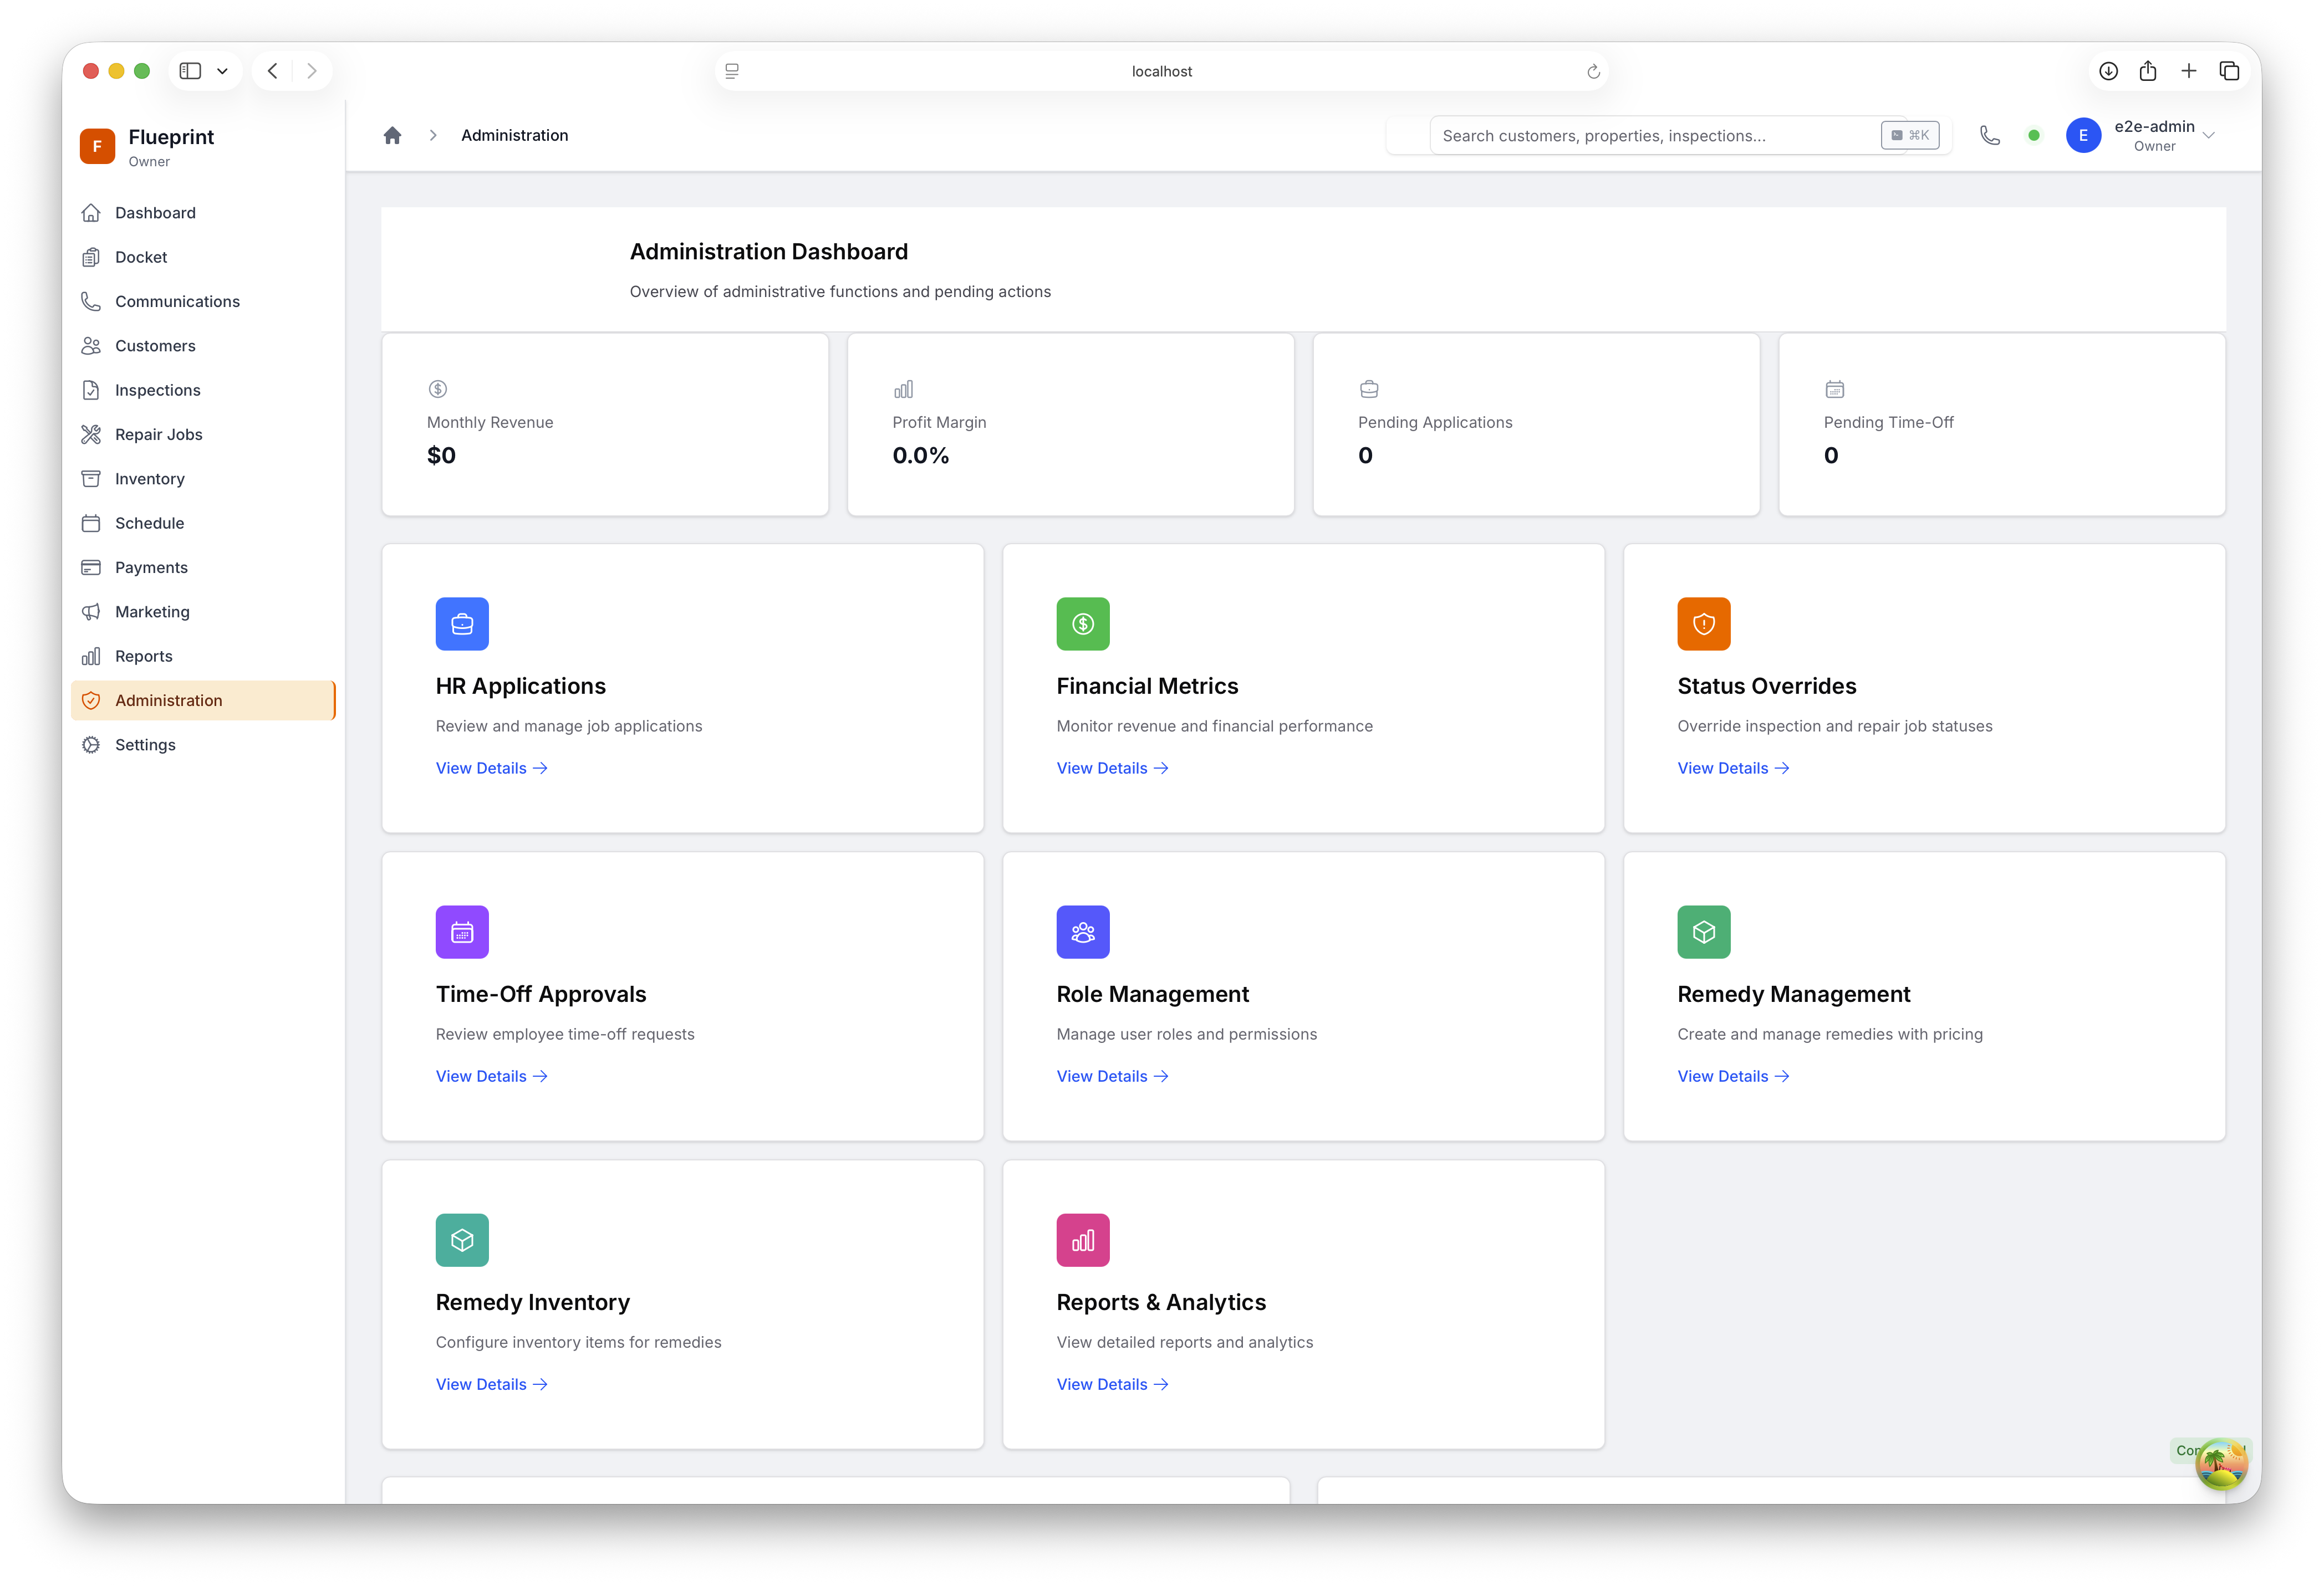Go to Repair Jobs in sidebar
This screenshot has height=1586, width=2324.
point(158,434)
